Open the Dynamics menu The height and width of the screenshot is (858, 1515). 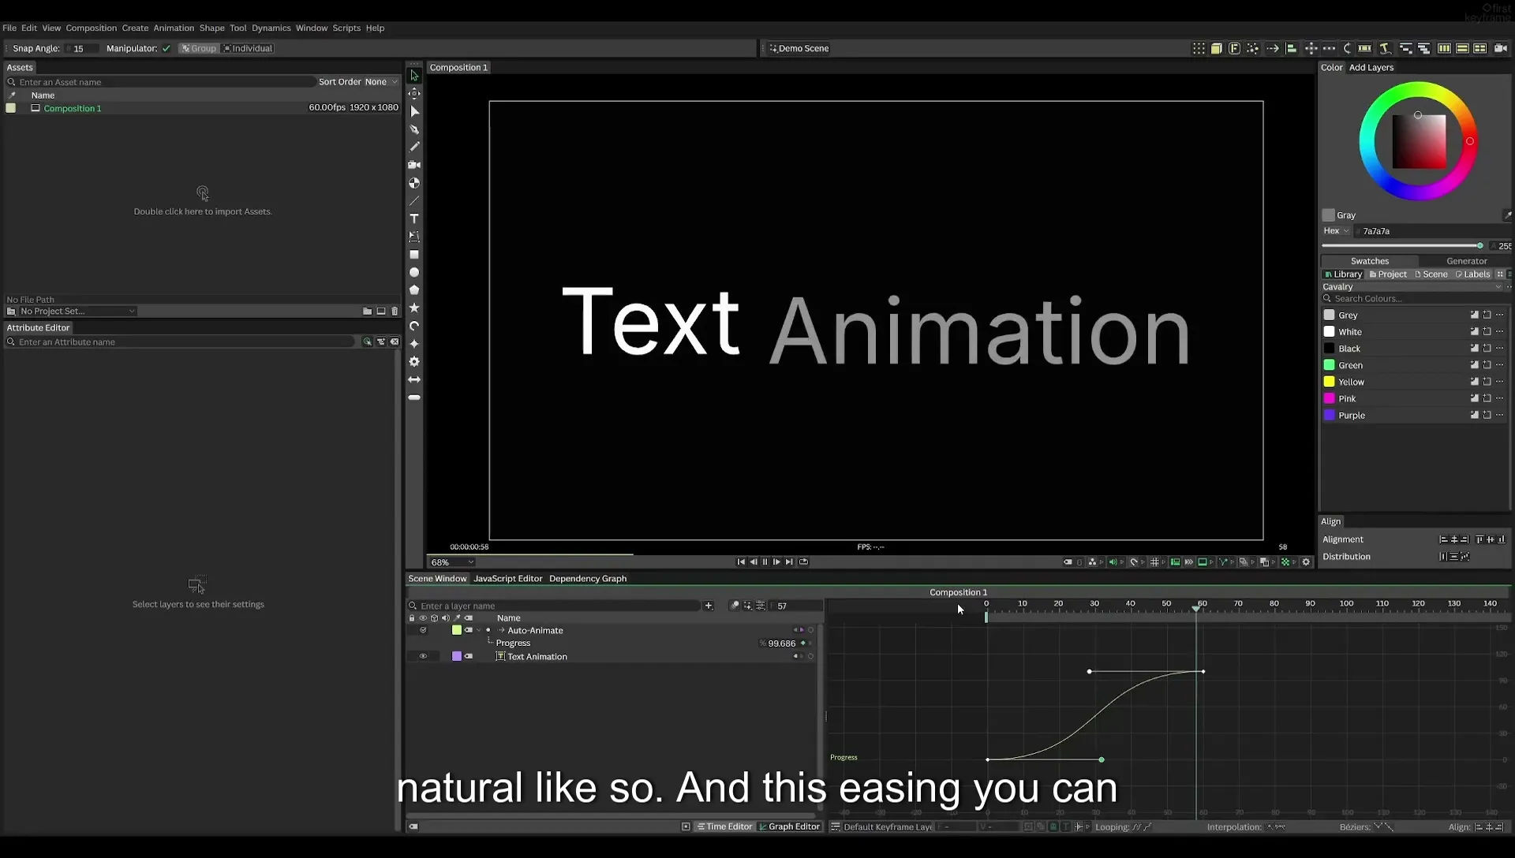271,28
